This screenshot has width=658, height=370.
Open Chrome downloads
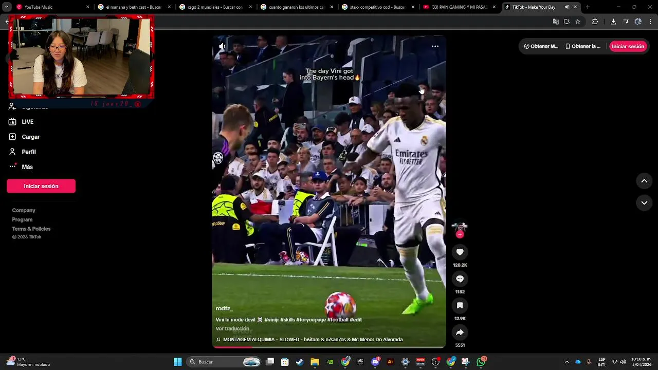tap(613, 22)
